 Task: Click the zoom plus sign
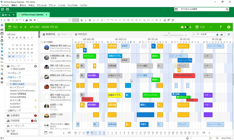click(186, 35)
